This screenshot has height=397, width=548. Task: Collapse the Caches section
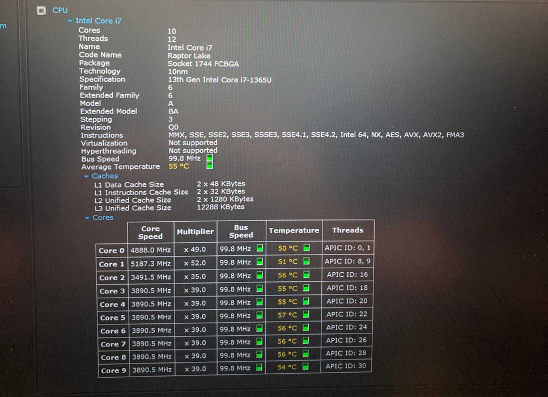(86, 176)
